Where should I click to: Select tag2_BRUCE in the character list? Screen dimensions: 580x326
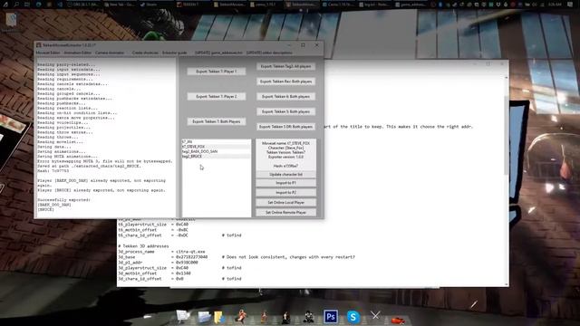click(x=216, y=157)
